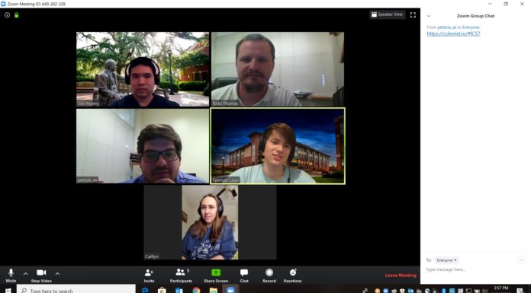Click the green encryption lock icon
The image size is (531, 293).
coord(16,15)
